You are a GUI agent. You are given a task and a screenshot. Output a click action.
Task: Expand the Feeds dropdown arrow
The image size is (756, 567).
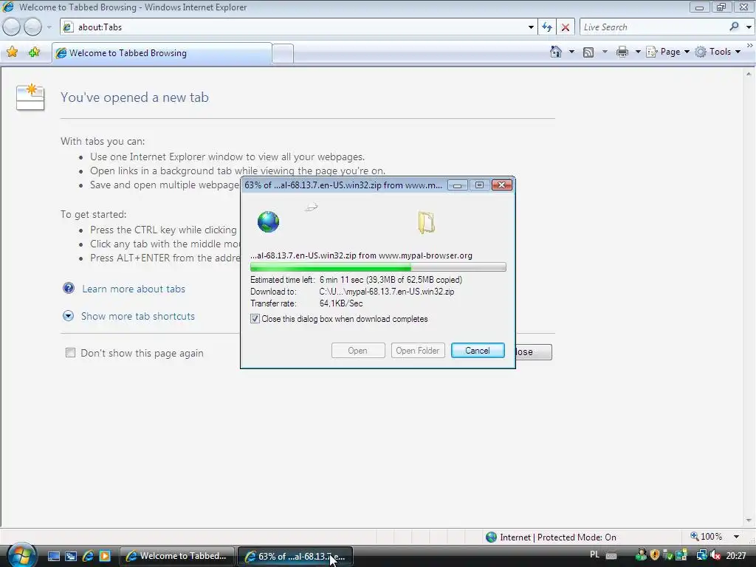pos(605,52)
